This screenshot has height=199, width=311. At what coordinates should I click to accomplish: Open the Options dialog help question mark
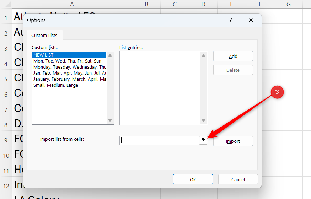tap(230, 20)
